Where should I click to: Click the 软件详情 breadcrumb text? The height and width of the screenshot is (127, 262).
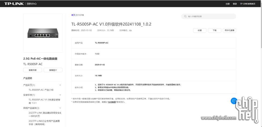(80, 15)
